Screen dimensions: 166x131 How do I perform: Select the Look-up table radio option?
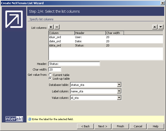coord(50,79)
